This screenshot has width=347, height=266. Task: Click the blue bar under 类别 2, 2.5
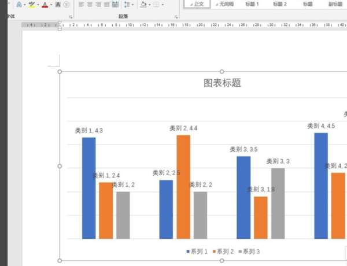point(166,209)
